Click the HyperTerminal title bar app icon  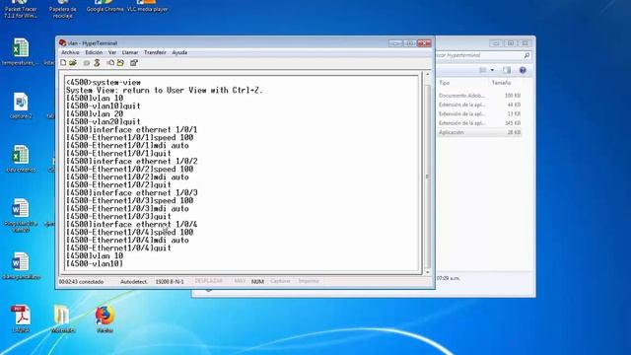point(62,42)
